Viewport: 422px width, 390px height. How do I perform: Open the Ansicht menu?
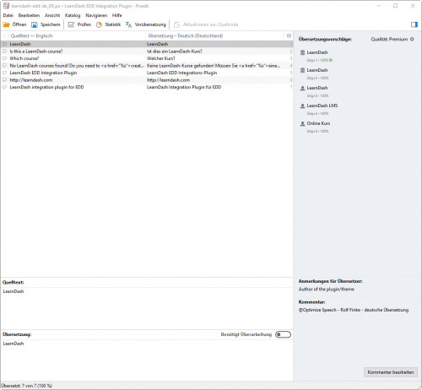coord(52,15)
